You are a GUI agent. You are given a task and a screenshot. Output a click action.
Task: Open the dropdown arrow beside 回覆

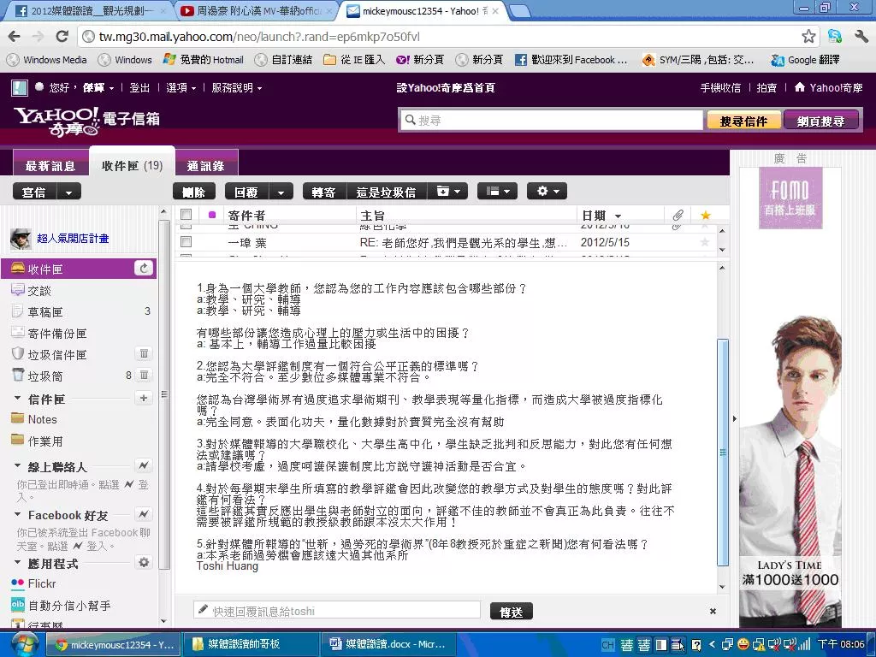281,192
